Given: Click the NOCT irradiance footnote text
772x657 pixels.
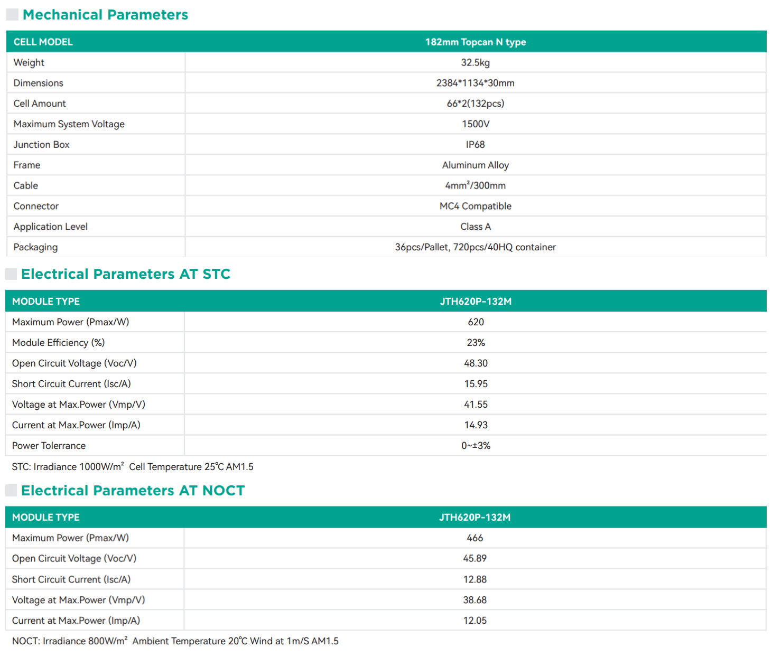Looking at the screenshot, I should (175, 641).
